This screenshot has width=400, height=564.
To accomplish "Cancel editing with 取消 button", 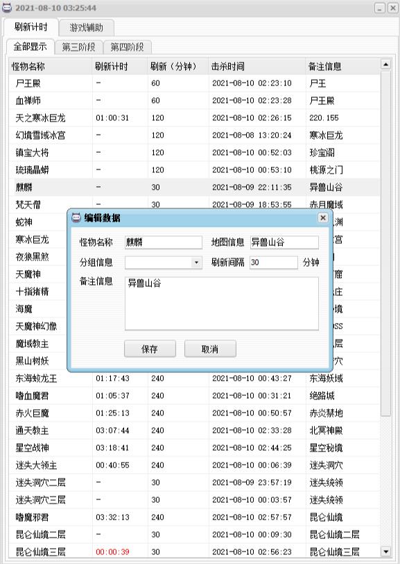I will pyautogui.click(x=210, y=349).
